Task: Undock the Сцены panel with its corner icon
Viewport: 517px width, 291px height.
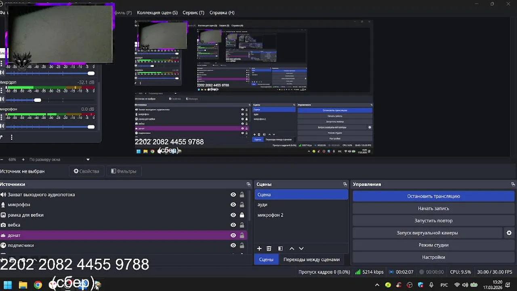Action: tap(345, 184)
